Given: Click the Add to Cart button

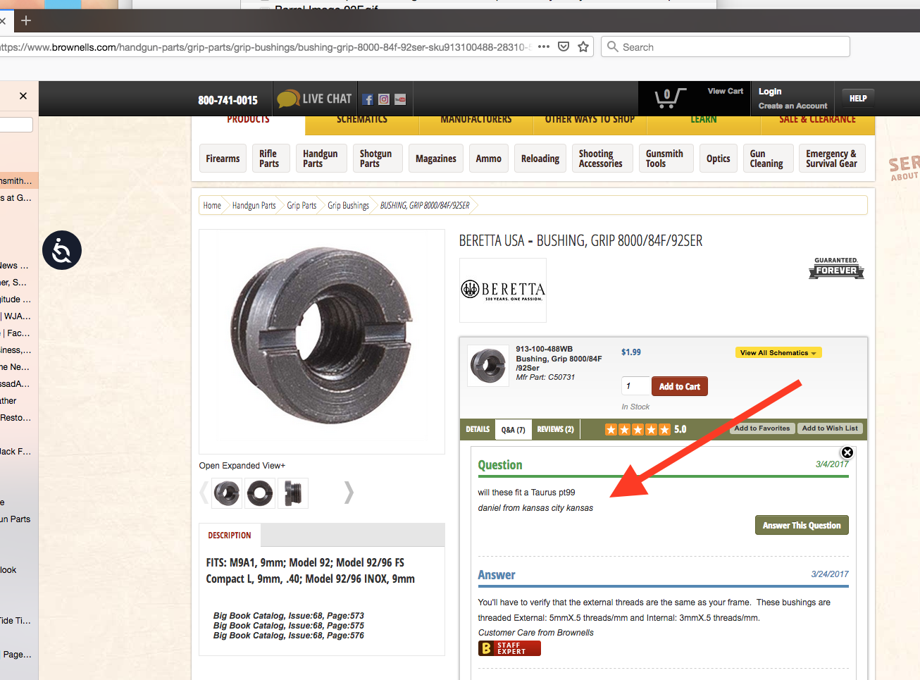Looking at the screenshot, I should pos(680,386).
